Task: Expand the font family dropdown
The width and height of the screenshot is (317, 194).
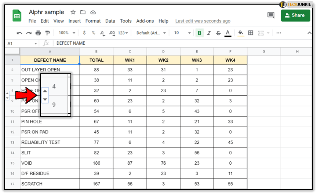Action: tap(151, 33)
